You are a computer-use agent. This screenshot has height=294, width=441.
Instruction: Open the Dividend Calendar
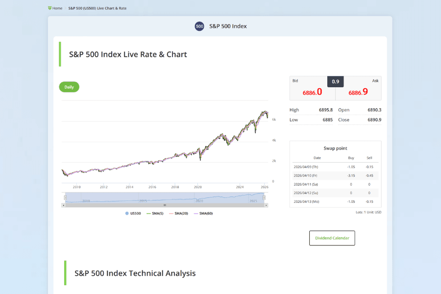coord(332,238)
